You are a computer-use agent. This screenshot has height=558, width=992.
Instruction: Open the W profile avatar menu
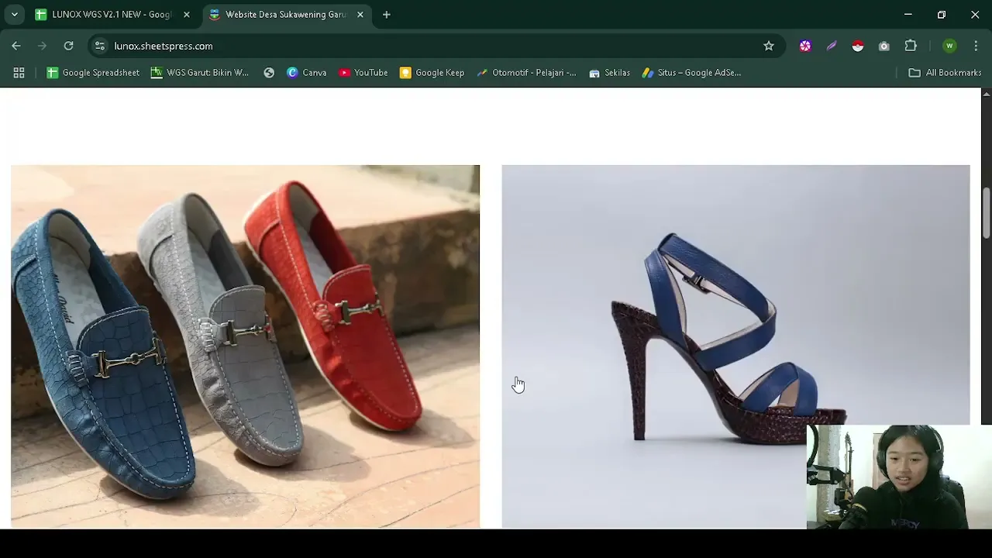(949, 46)
